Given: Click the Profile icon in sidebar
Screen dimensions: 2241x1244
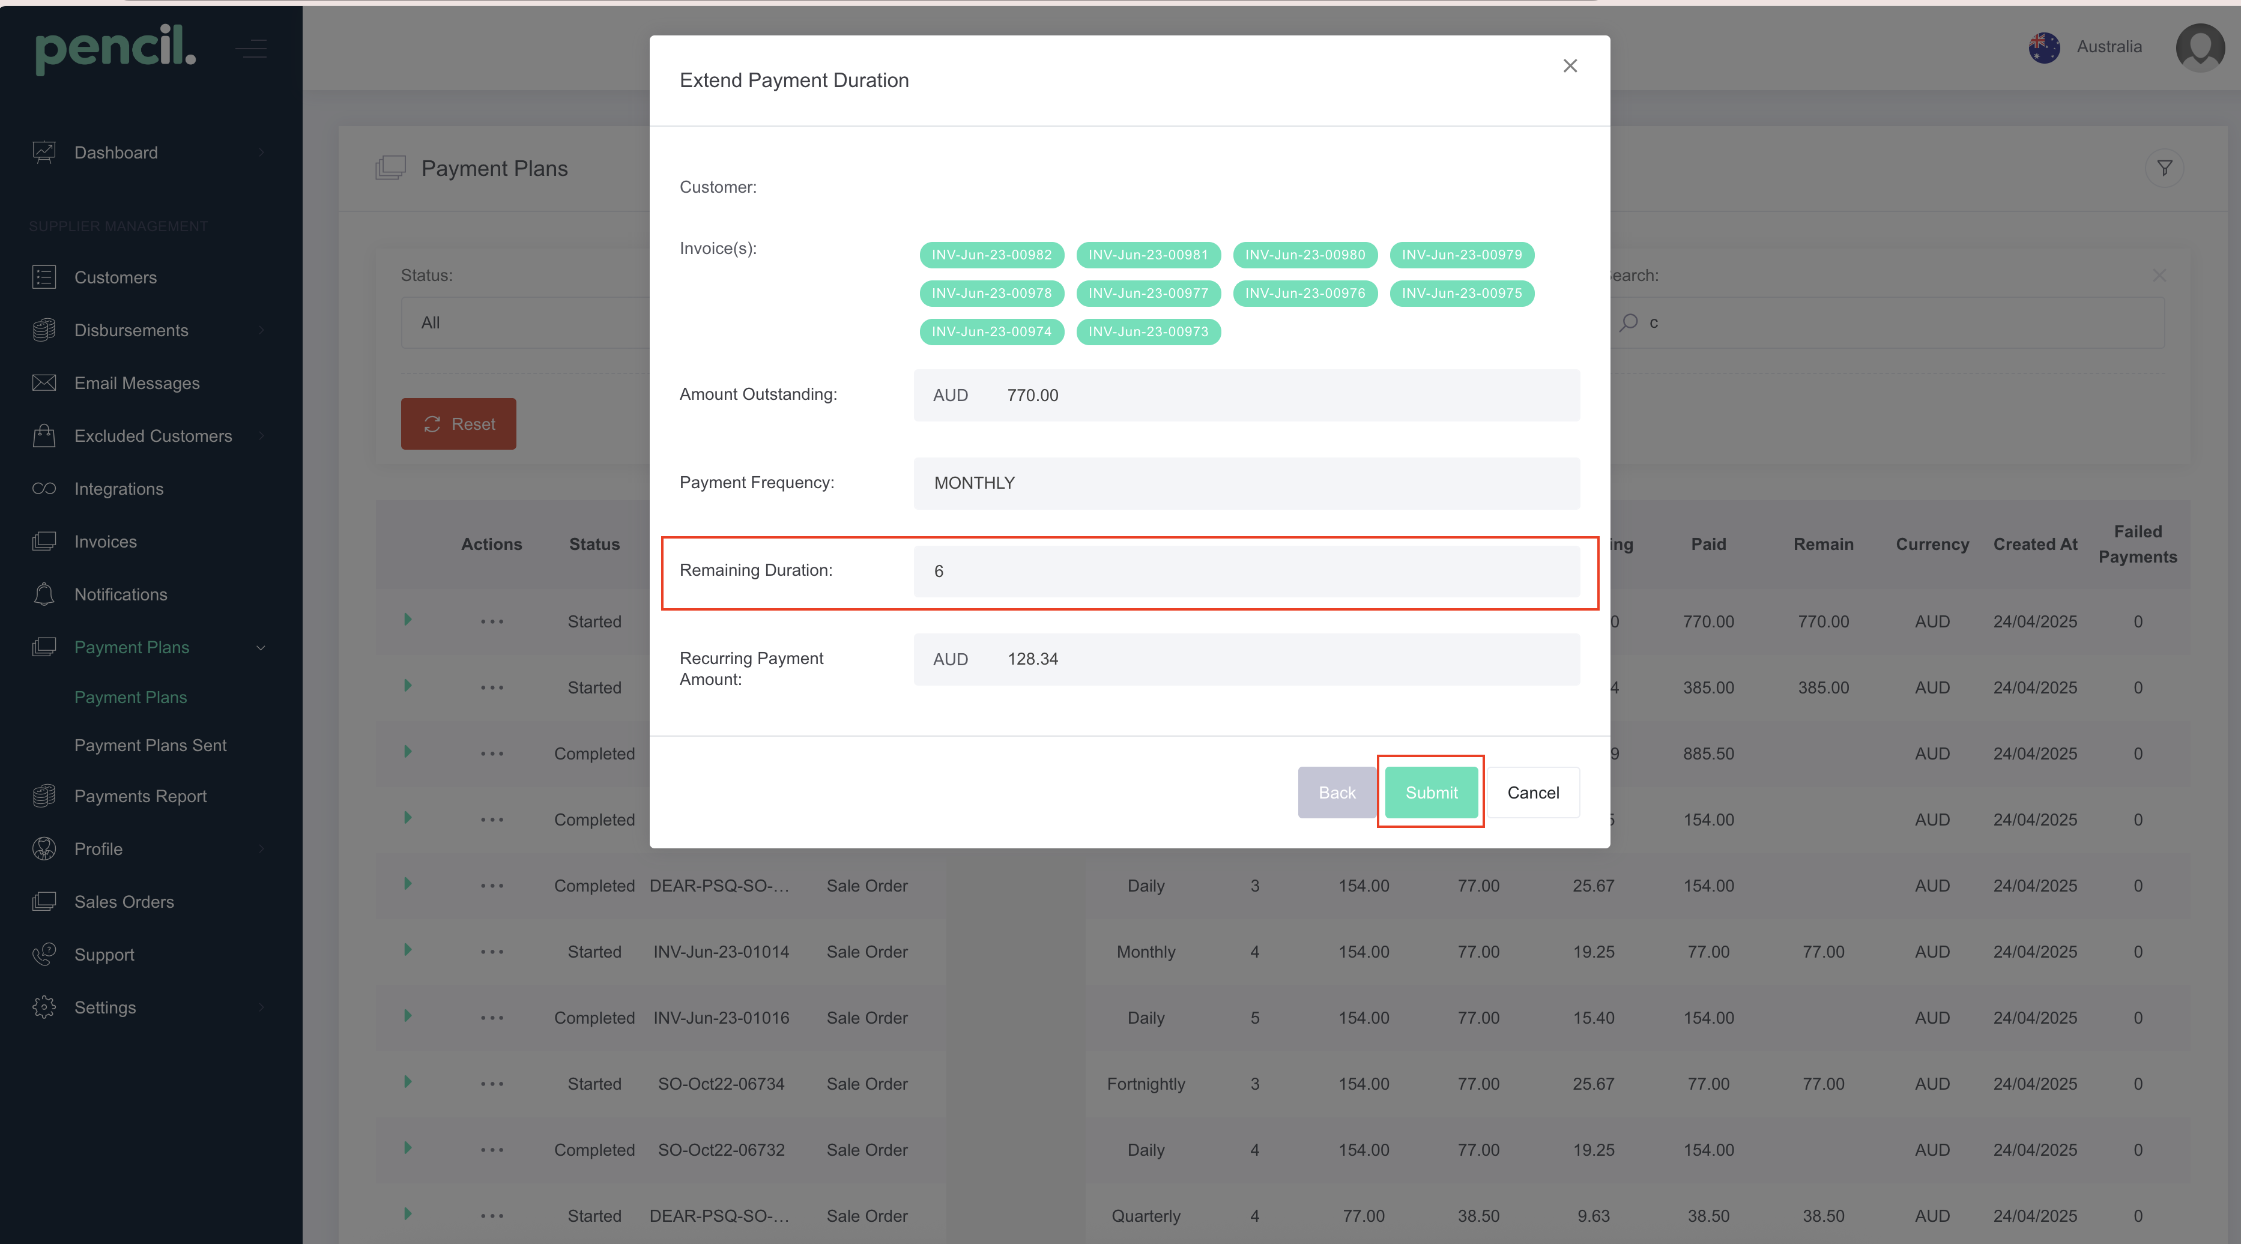Looking at the screenshot, I should tap(43, 849).
